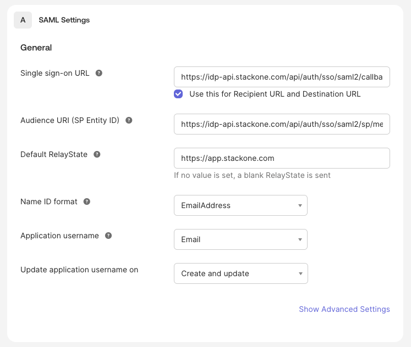Viewport: 411px width, 347px height.
Task: Expand the Update application username on dropdown
Action: click(x=241, y=273)
